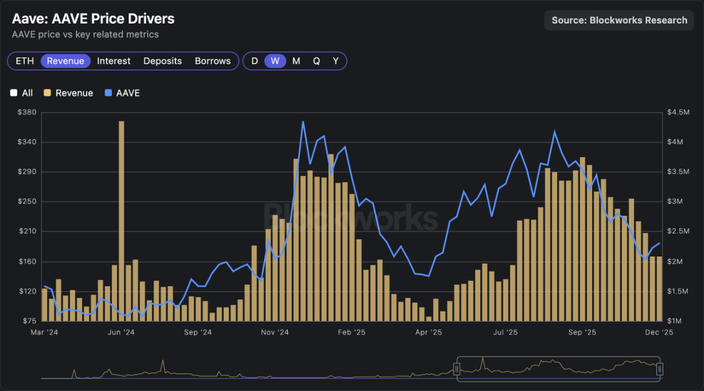This screenshot has height=391, width=704.
Task: Click the right range slider handle
Action: click(x=660, y=369)
